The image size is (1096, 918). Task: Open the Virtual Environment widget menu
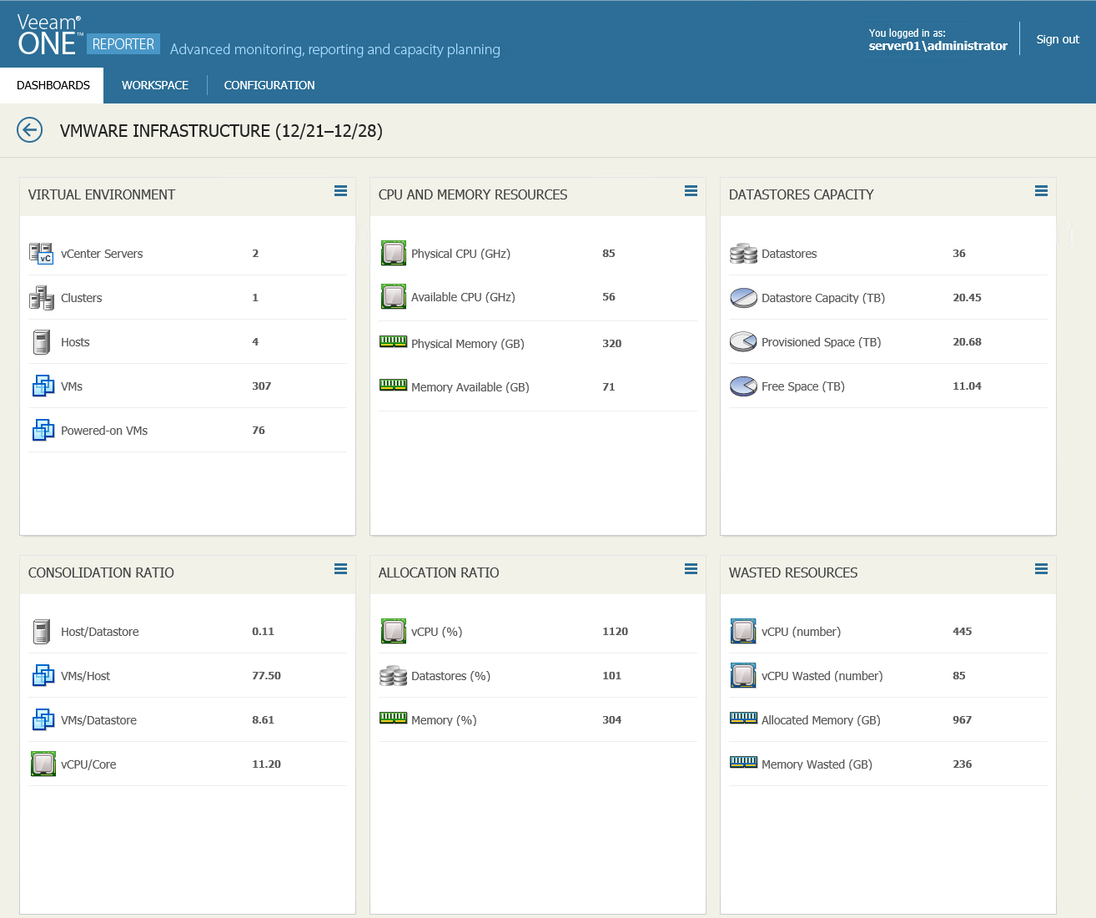click(x=340, y=191)
